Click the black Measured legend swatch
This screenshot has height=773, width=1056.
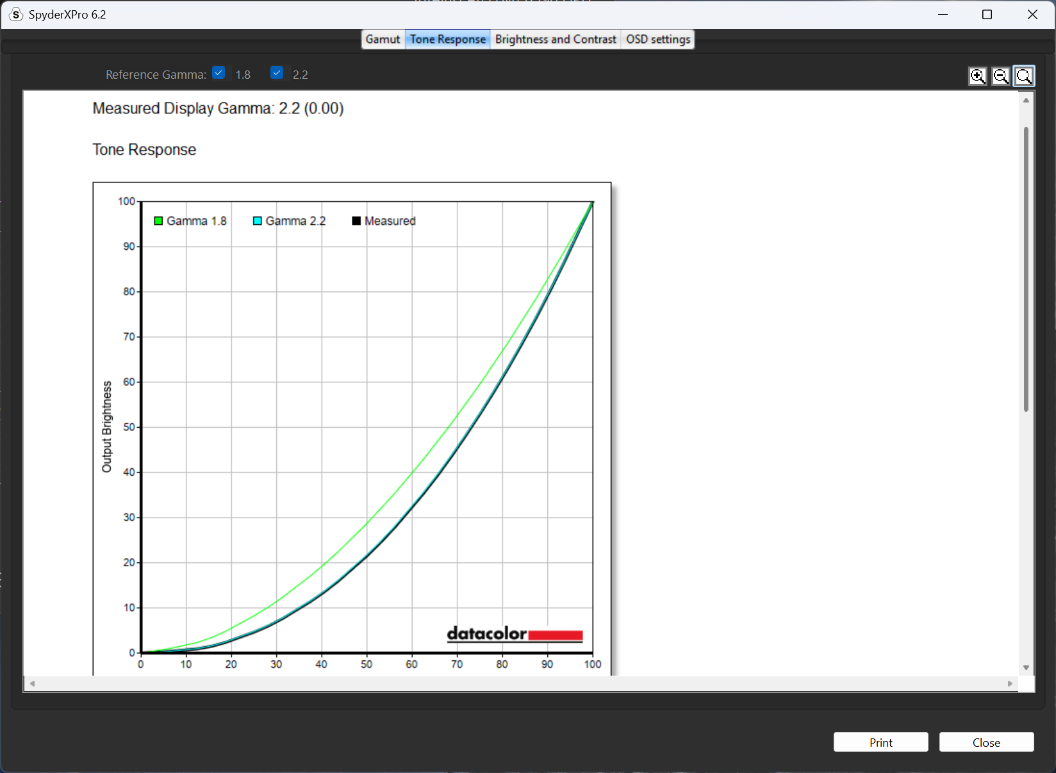(x=356, y=221)
